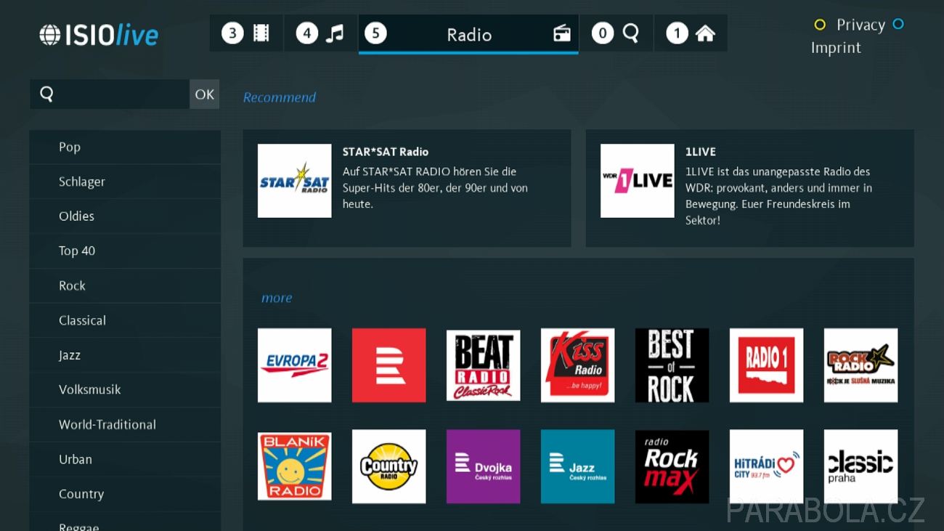Open the STAR*SAT Radio logo tile
This screenshot has width=944, height=531.
294,181
